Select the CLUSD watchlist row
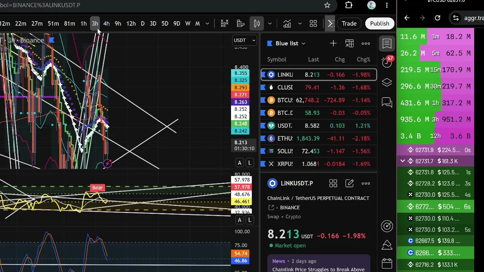Screen dimensions: 484x272 (x=318, y=87)
